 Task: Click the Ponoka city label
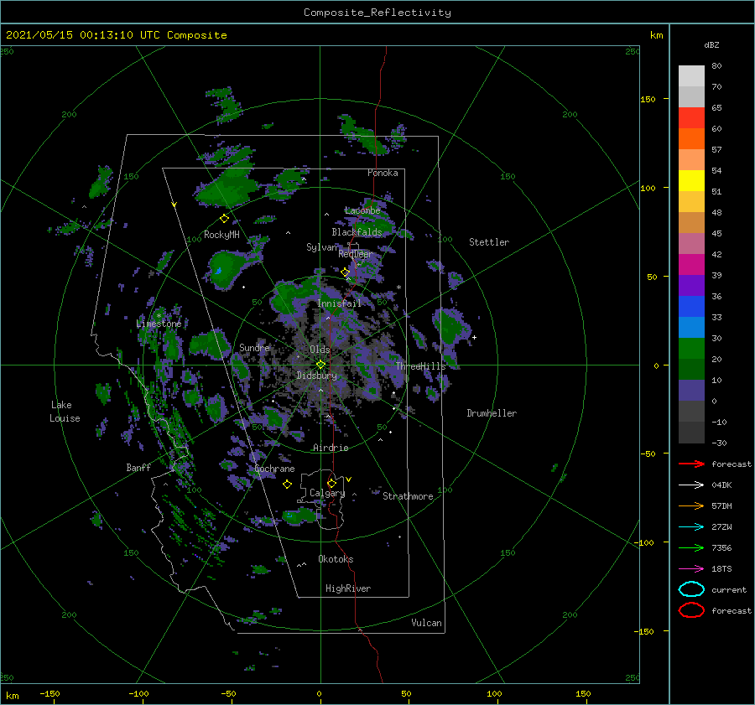click(x=383, y=173)
